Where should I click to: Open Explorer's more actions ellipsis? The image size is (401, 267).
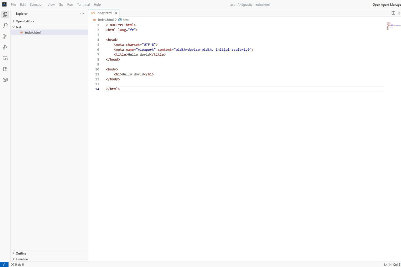82,14
